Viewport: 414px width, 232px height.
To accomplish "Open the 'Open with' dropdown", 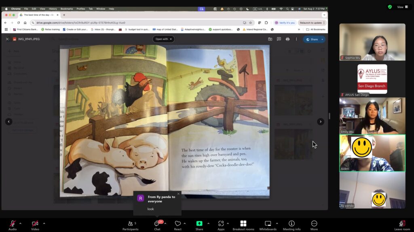I will coord(164,39).
